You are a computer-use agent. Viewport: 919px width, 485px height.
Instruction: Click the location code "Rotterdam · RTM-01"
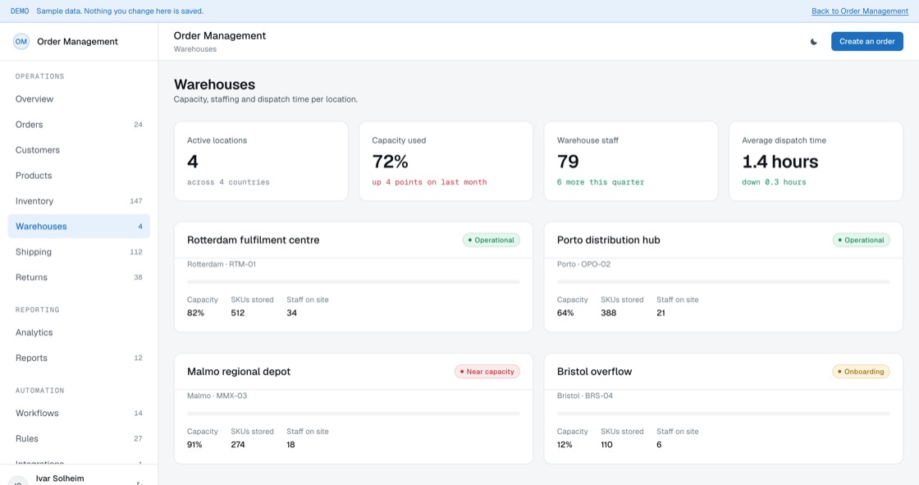tap(222, 264)
